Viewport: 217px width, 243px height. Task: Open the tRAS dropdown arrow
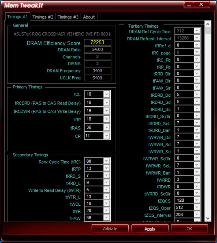107,127
